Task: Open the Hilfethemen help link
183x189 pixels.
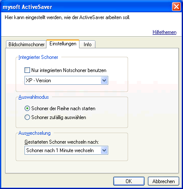Action: (x=164, y=32)
